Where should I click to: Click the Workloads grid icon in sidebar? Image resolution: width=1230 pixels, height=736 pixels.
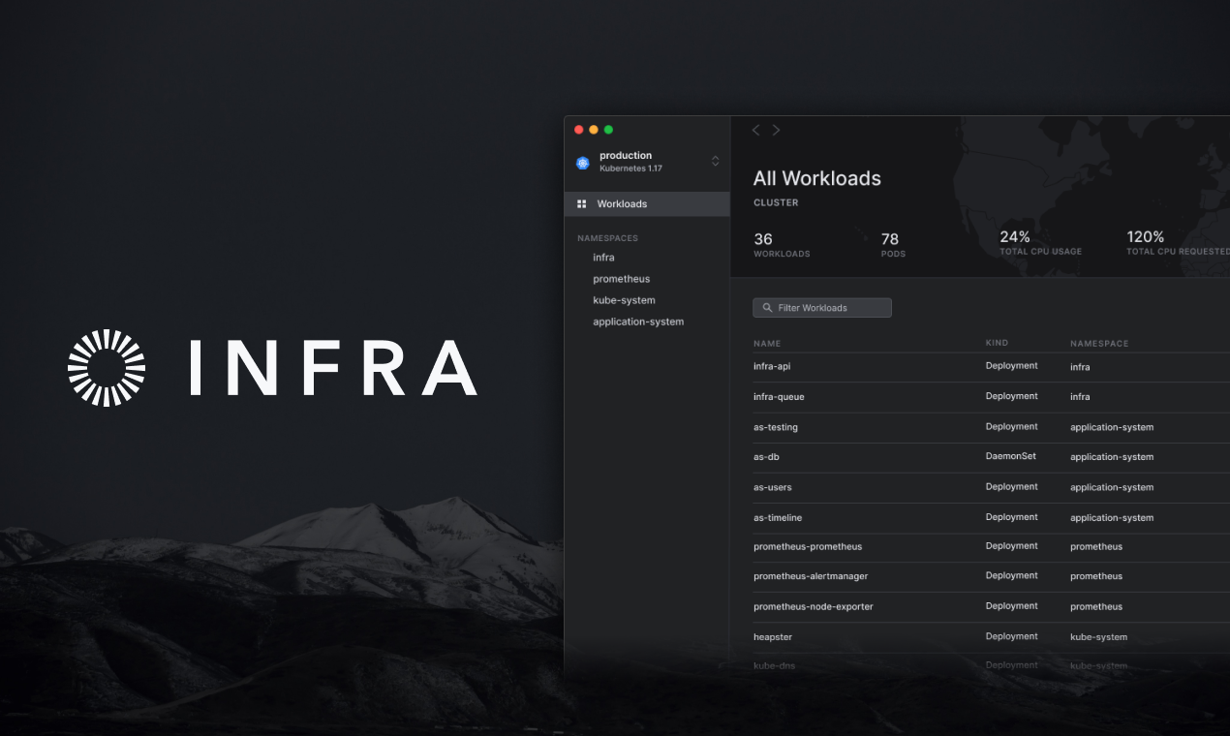[x=581, y=203]
